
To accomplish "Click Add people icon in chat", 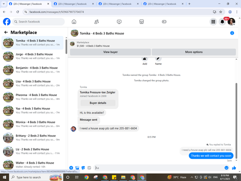I will (145, 59).
